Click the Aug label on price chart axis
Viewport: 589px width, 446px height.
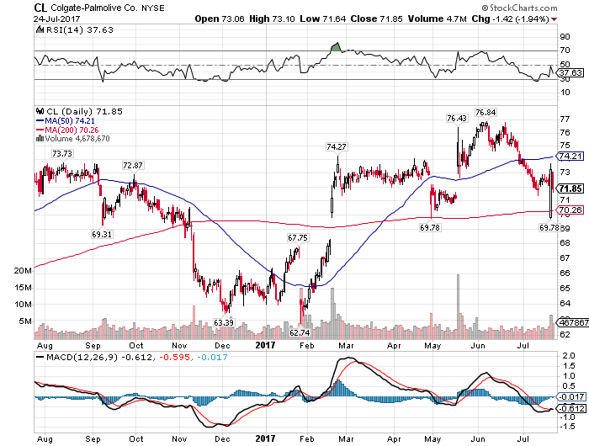point(45,345)
